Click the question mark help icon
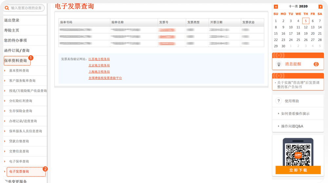 point(279,101)
